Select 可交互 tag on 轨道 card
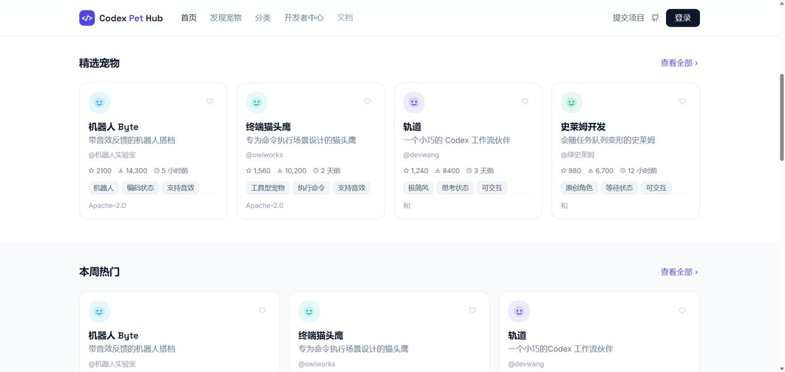Viewport: 785px width, 372px height. (x=492, y=188)
